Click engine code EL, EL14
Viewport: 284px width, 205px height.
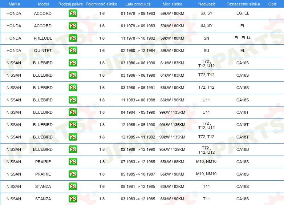pyautogui.click(x=243, y=38)
